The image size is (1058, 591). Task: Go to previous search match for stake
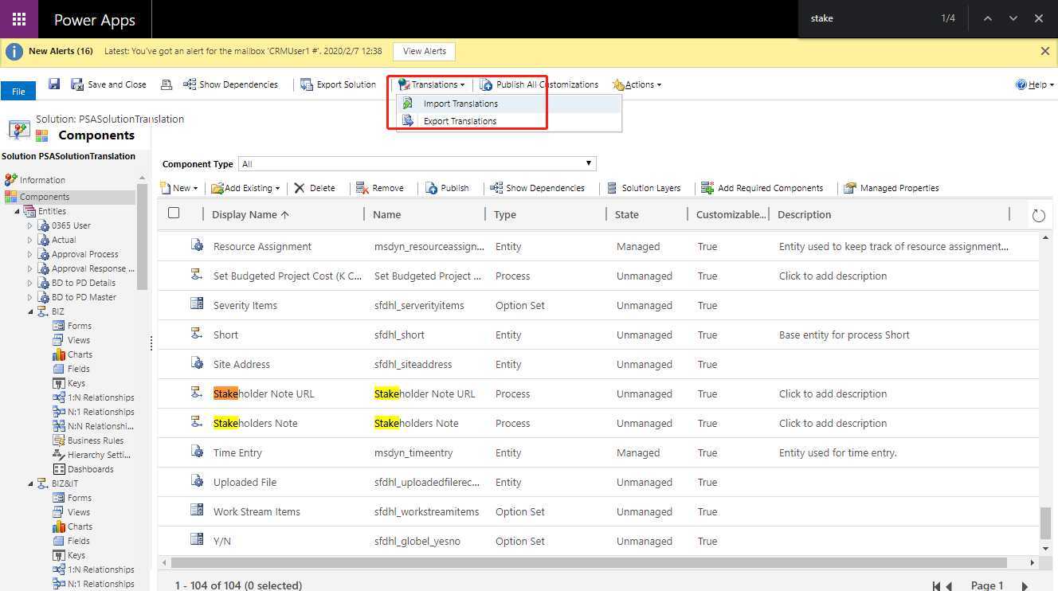(x=987, y=18)
